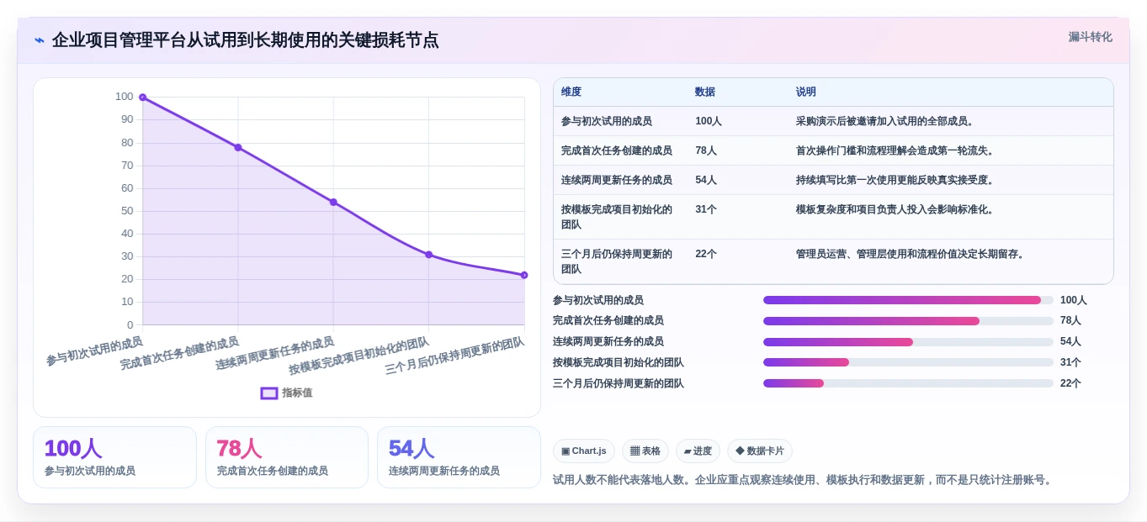Click the 22个 value beside the progress bar

(1070, 383)
